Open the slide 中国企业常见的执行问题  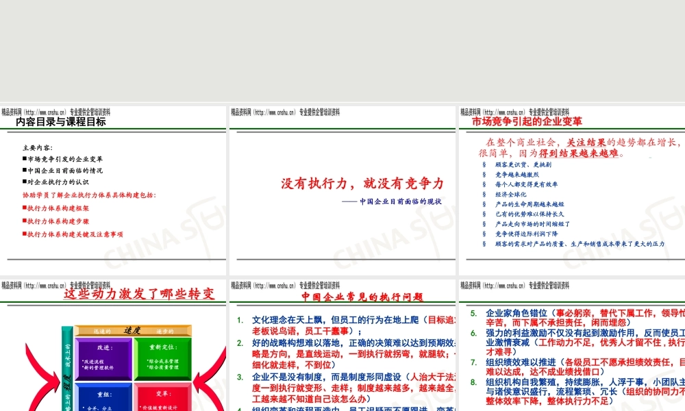pos(342,345)
